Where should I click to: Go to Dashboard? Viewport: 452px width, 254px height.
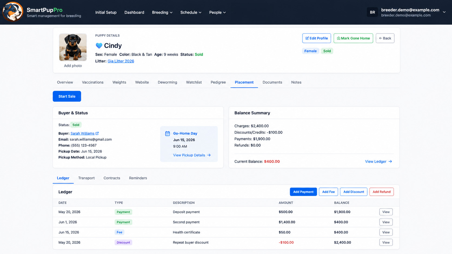pos(134,12)
